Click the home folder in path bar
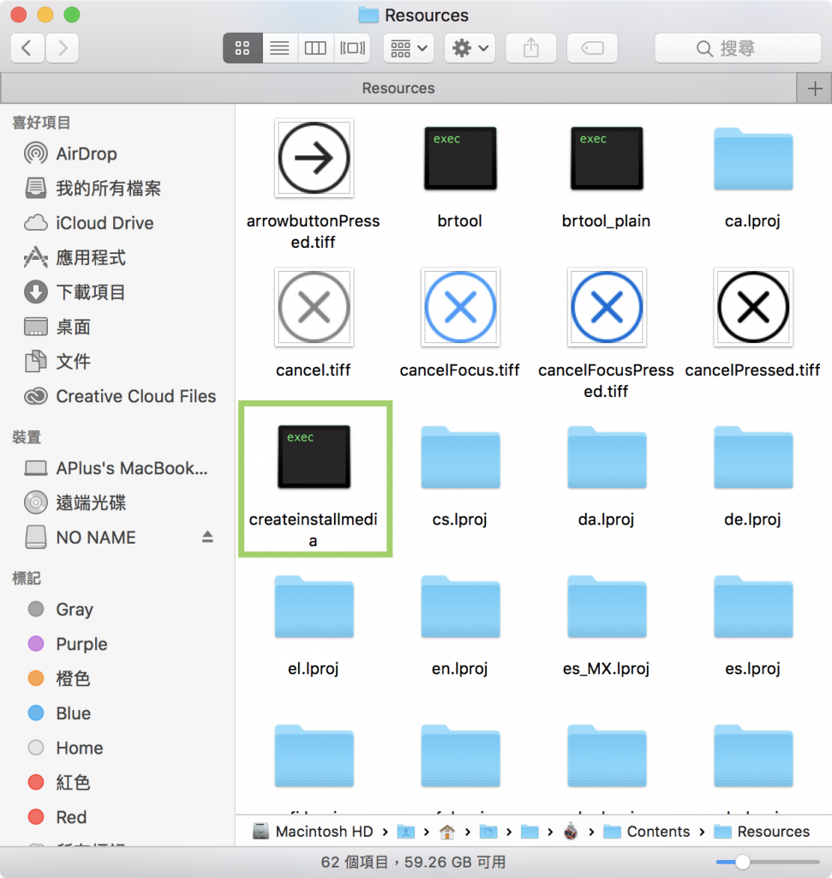832x878 pixels. (x=447, y=832)
